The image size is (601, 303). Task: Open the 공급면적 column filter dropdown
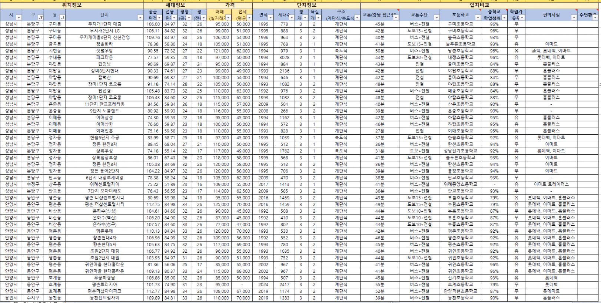(159, 17)
